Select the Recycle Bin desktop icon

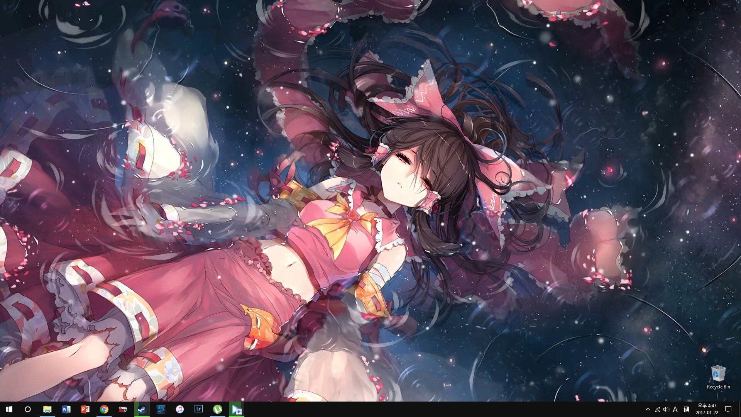tap(718, 377)
